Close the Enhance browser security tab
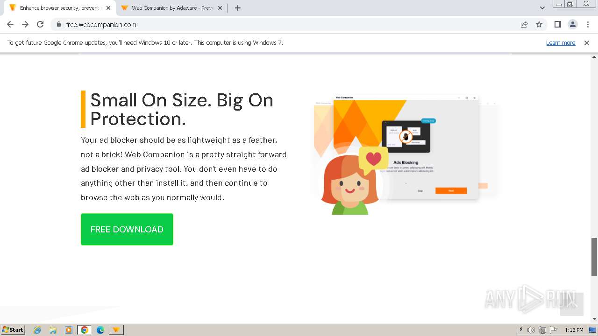This screenshot has height=336, width=598. [108, 8]
